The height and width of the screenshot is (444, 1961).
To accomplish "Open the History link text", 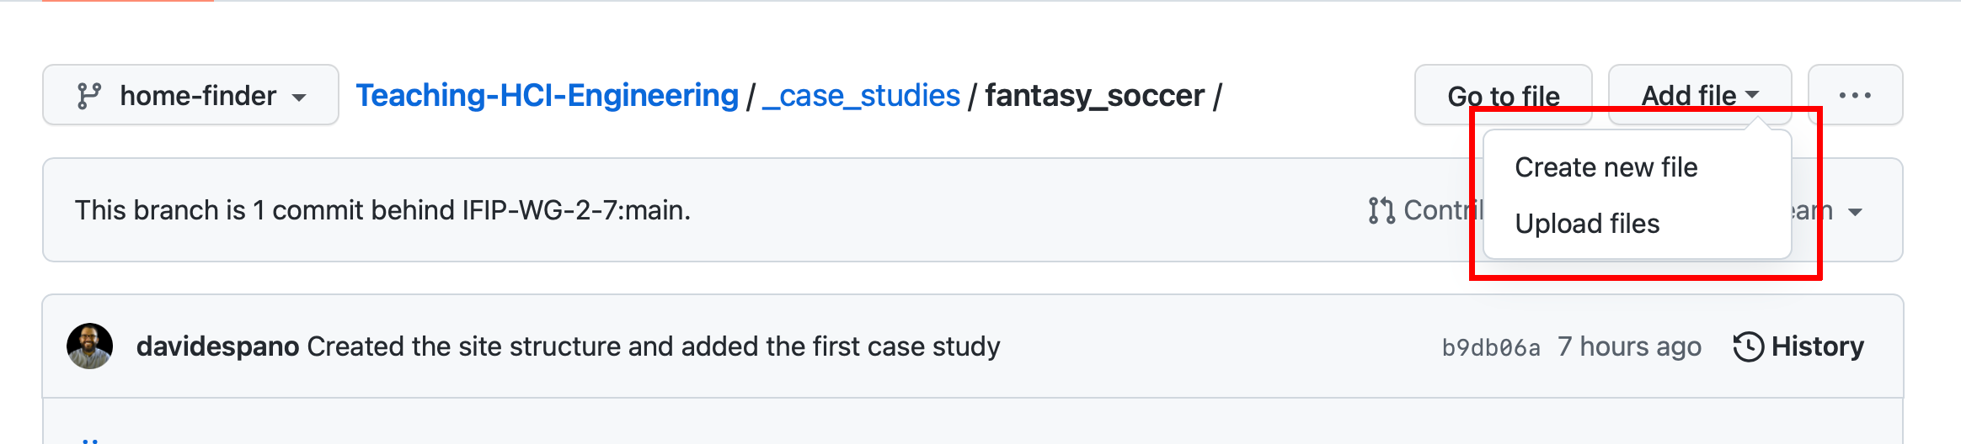I will click(x=1817, y=346).
